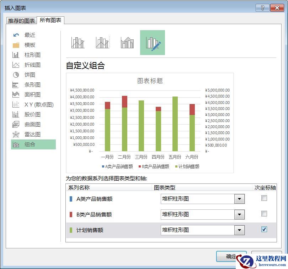
Task: Open chart type dropdown for A类产品销售额
Action: (x=239, y=199)
